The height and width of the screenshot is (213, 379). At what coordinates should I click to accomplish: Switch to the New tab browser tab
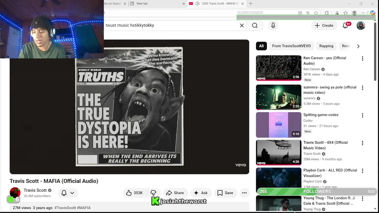[x=157, y=4]
